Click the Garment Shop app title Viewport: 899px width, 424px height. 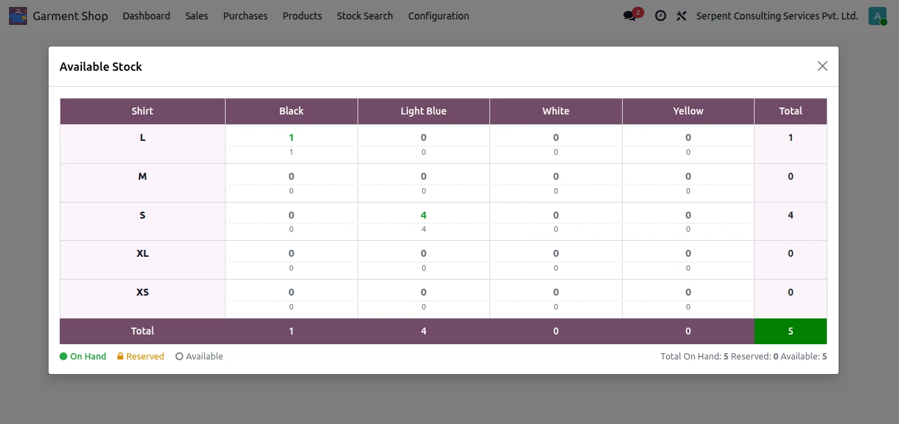pos(70,15)
